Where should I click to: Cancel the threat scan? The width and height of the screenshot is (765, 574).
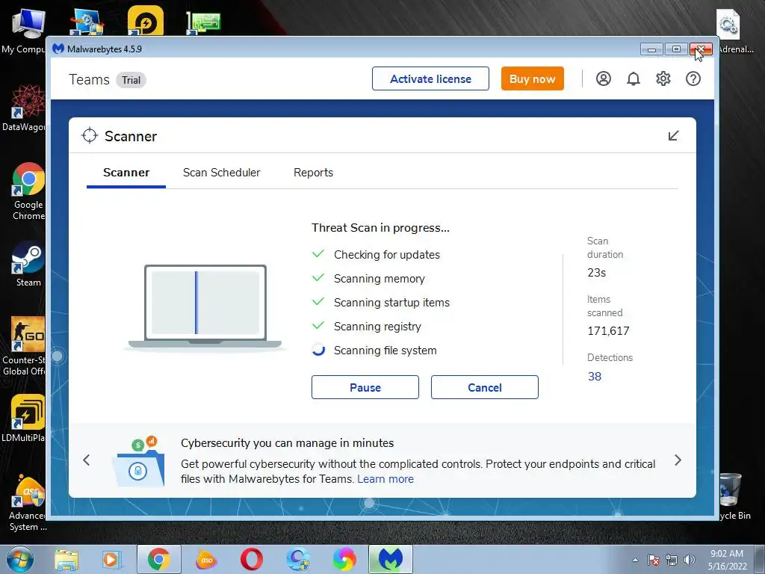[484, 387]
